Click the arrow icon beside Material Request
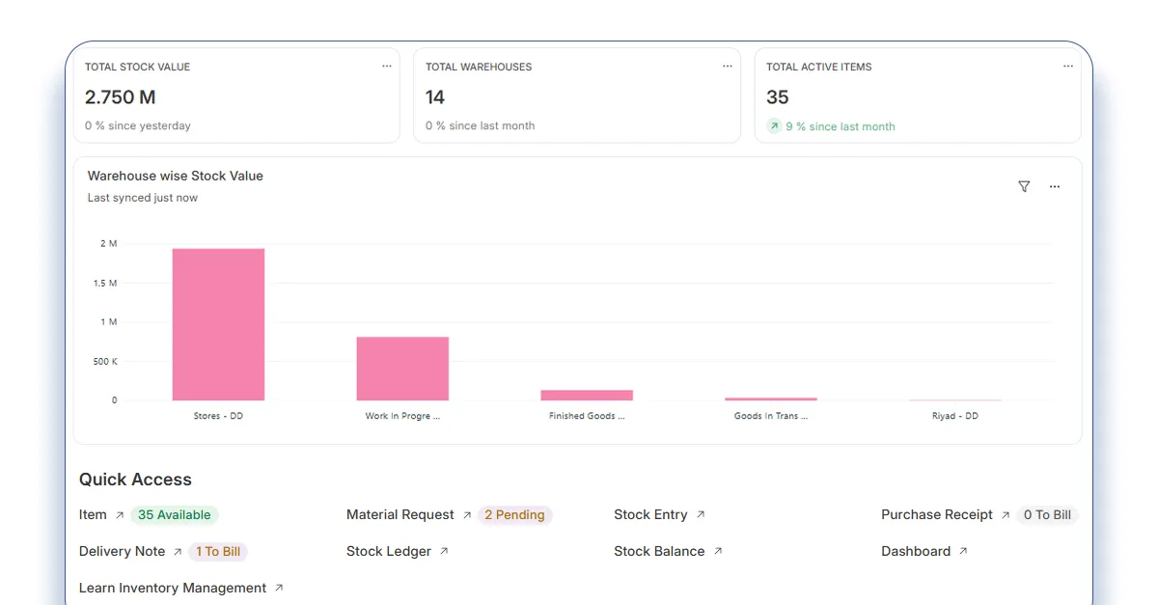This screenshot has height=605, width=1158. tap(467, 515)
